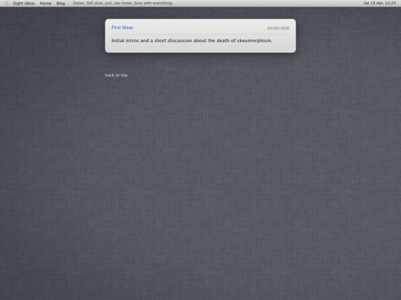Click the date and time clock
401x300 pixels.
379,3
